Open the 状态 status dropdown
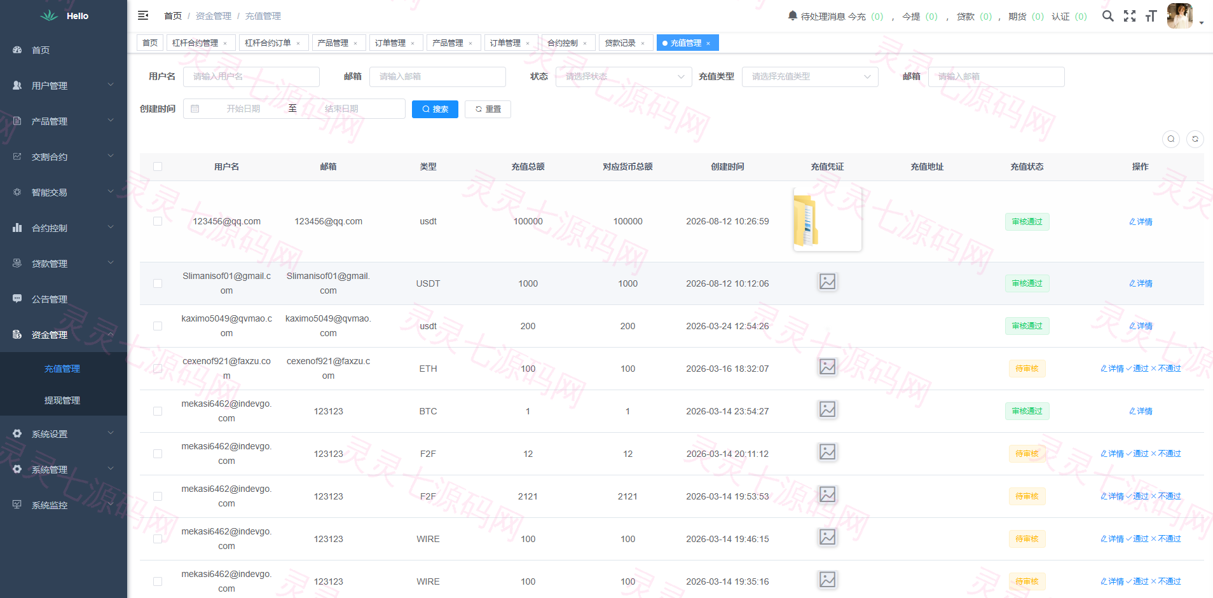Image resolution: width=1213 pixels, height=598 pixels. [x=624, y=77]
